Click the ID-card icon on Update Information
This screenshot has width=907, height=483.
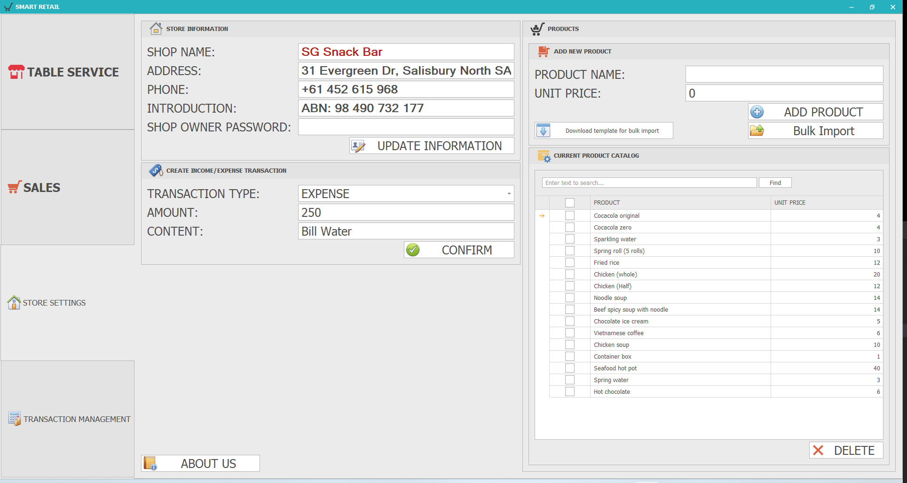[359, 146]
